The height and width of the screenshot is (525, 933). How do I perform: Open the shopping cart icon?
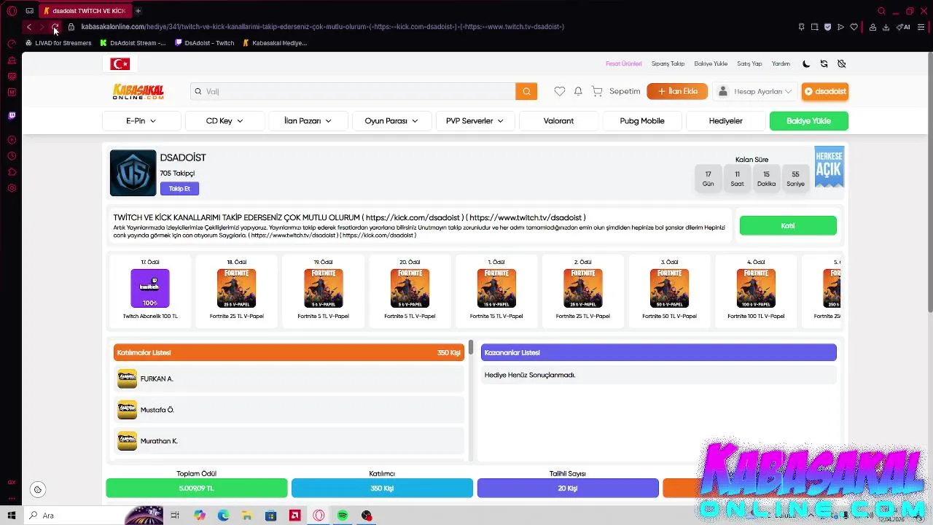coord(597,91)
